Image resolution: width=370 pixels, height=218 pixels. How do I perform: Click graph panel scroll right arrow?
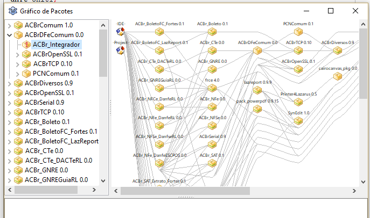click(x=354, y=191)
